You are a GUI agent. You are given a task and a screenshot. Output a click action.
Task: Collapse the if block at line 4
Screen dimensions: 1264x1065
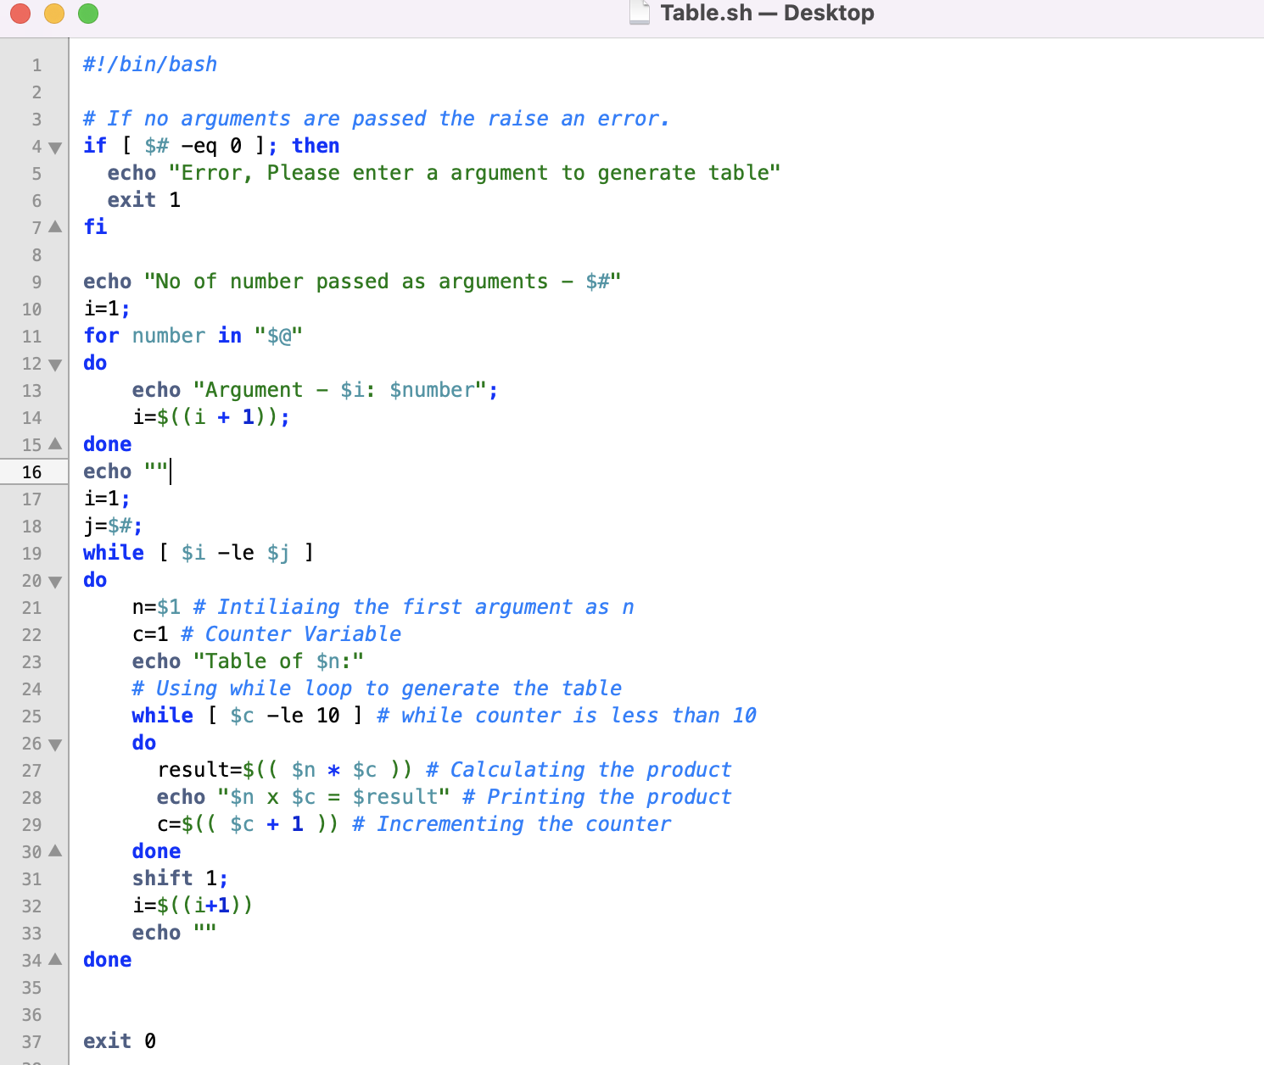tap(54, 147)
